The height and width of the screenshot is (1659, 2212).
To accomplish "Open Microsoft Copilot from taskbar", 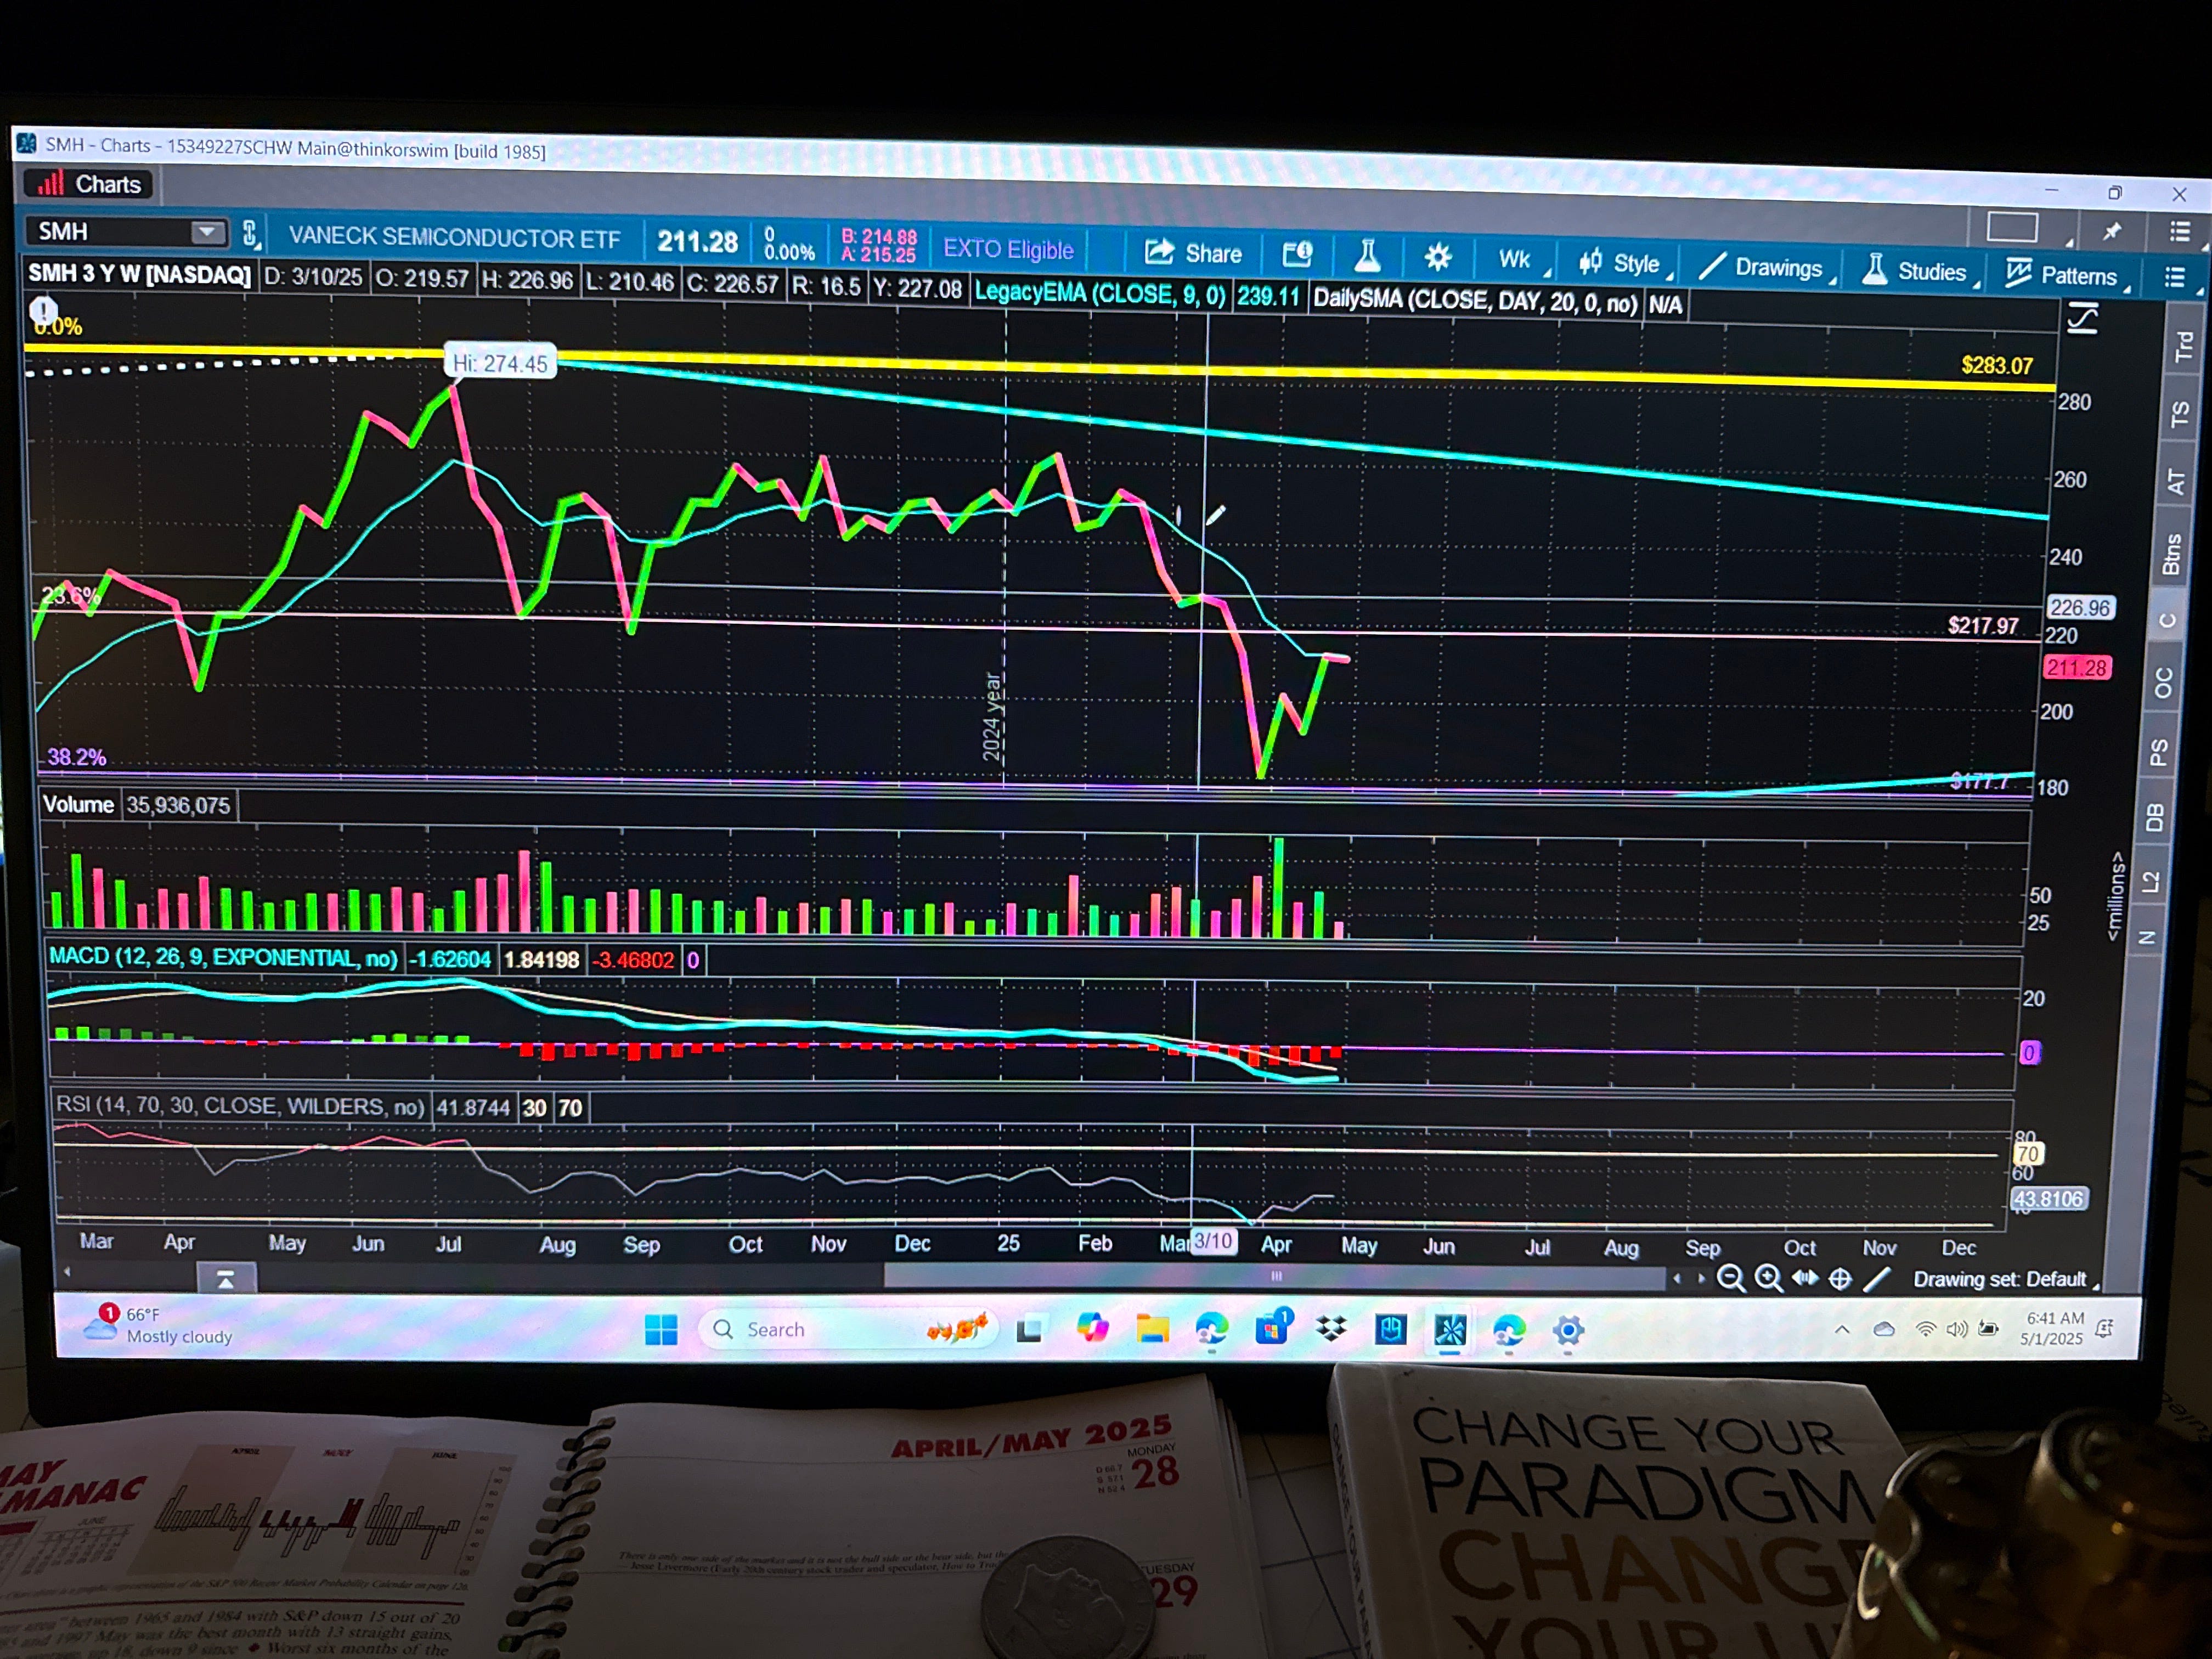I will [1092, 1328].
